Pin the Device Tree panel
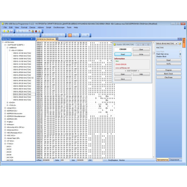This screenshot has height=187, width=187. (32, 39)
